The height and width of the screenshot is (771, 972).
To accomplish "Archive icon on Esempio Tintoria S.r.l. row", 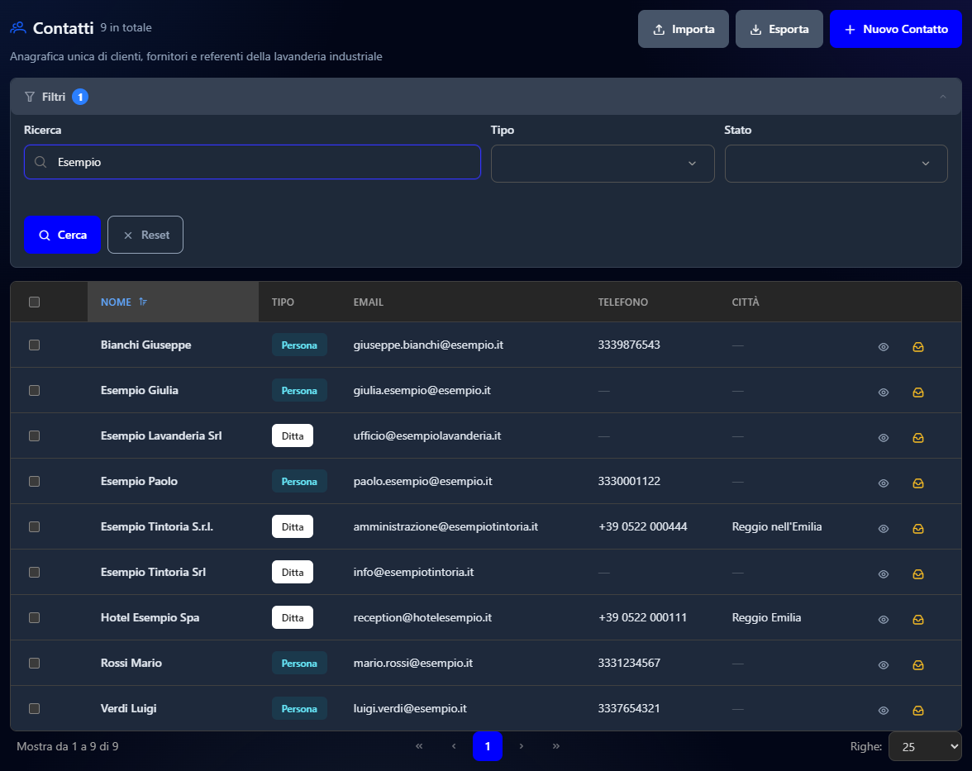I will click(918, 529).
